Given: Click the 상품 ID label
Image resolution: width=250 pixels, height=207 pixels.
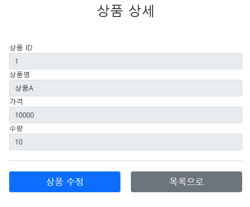Looking at the screenshot, I should point(21,48).
